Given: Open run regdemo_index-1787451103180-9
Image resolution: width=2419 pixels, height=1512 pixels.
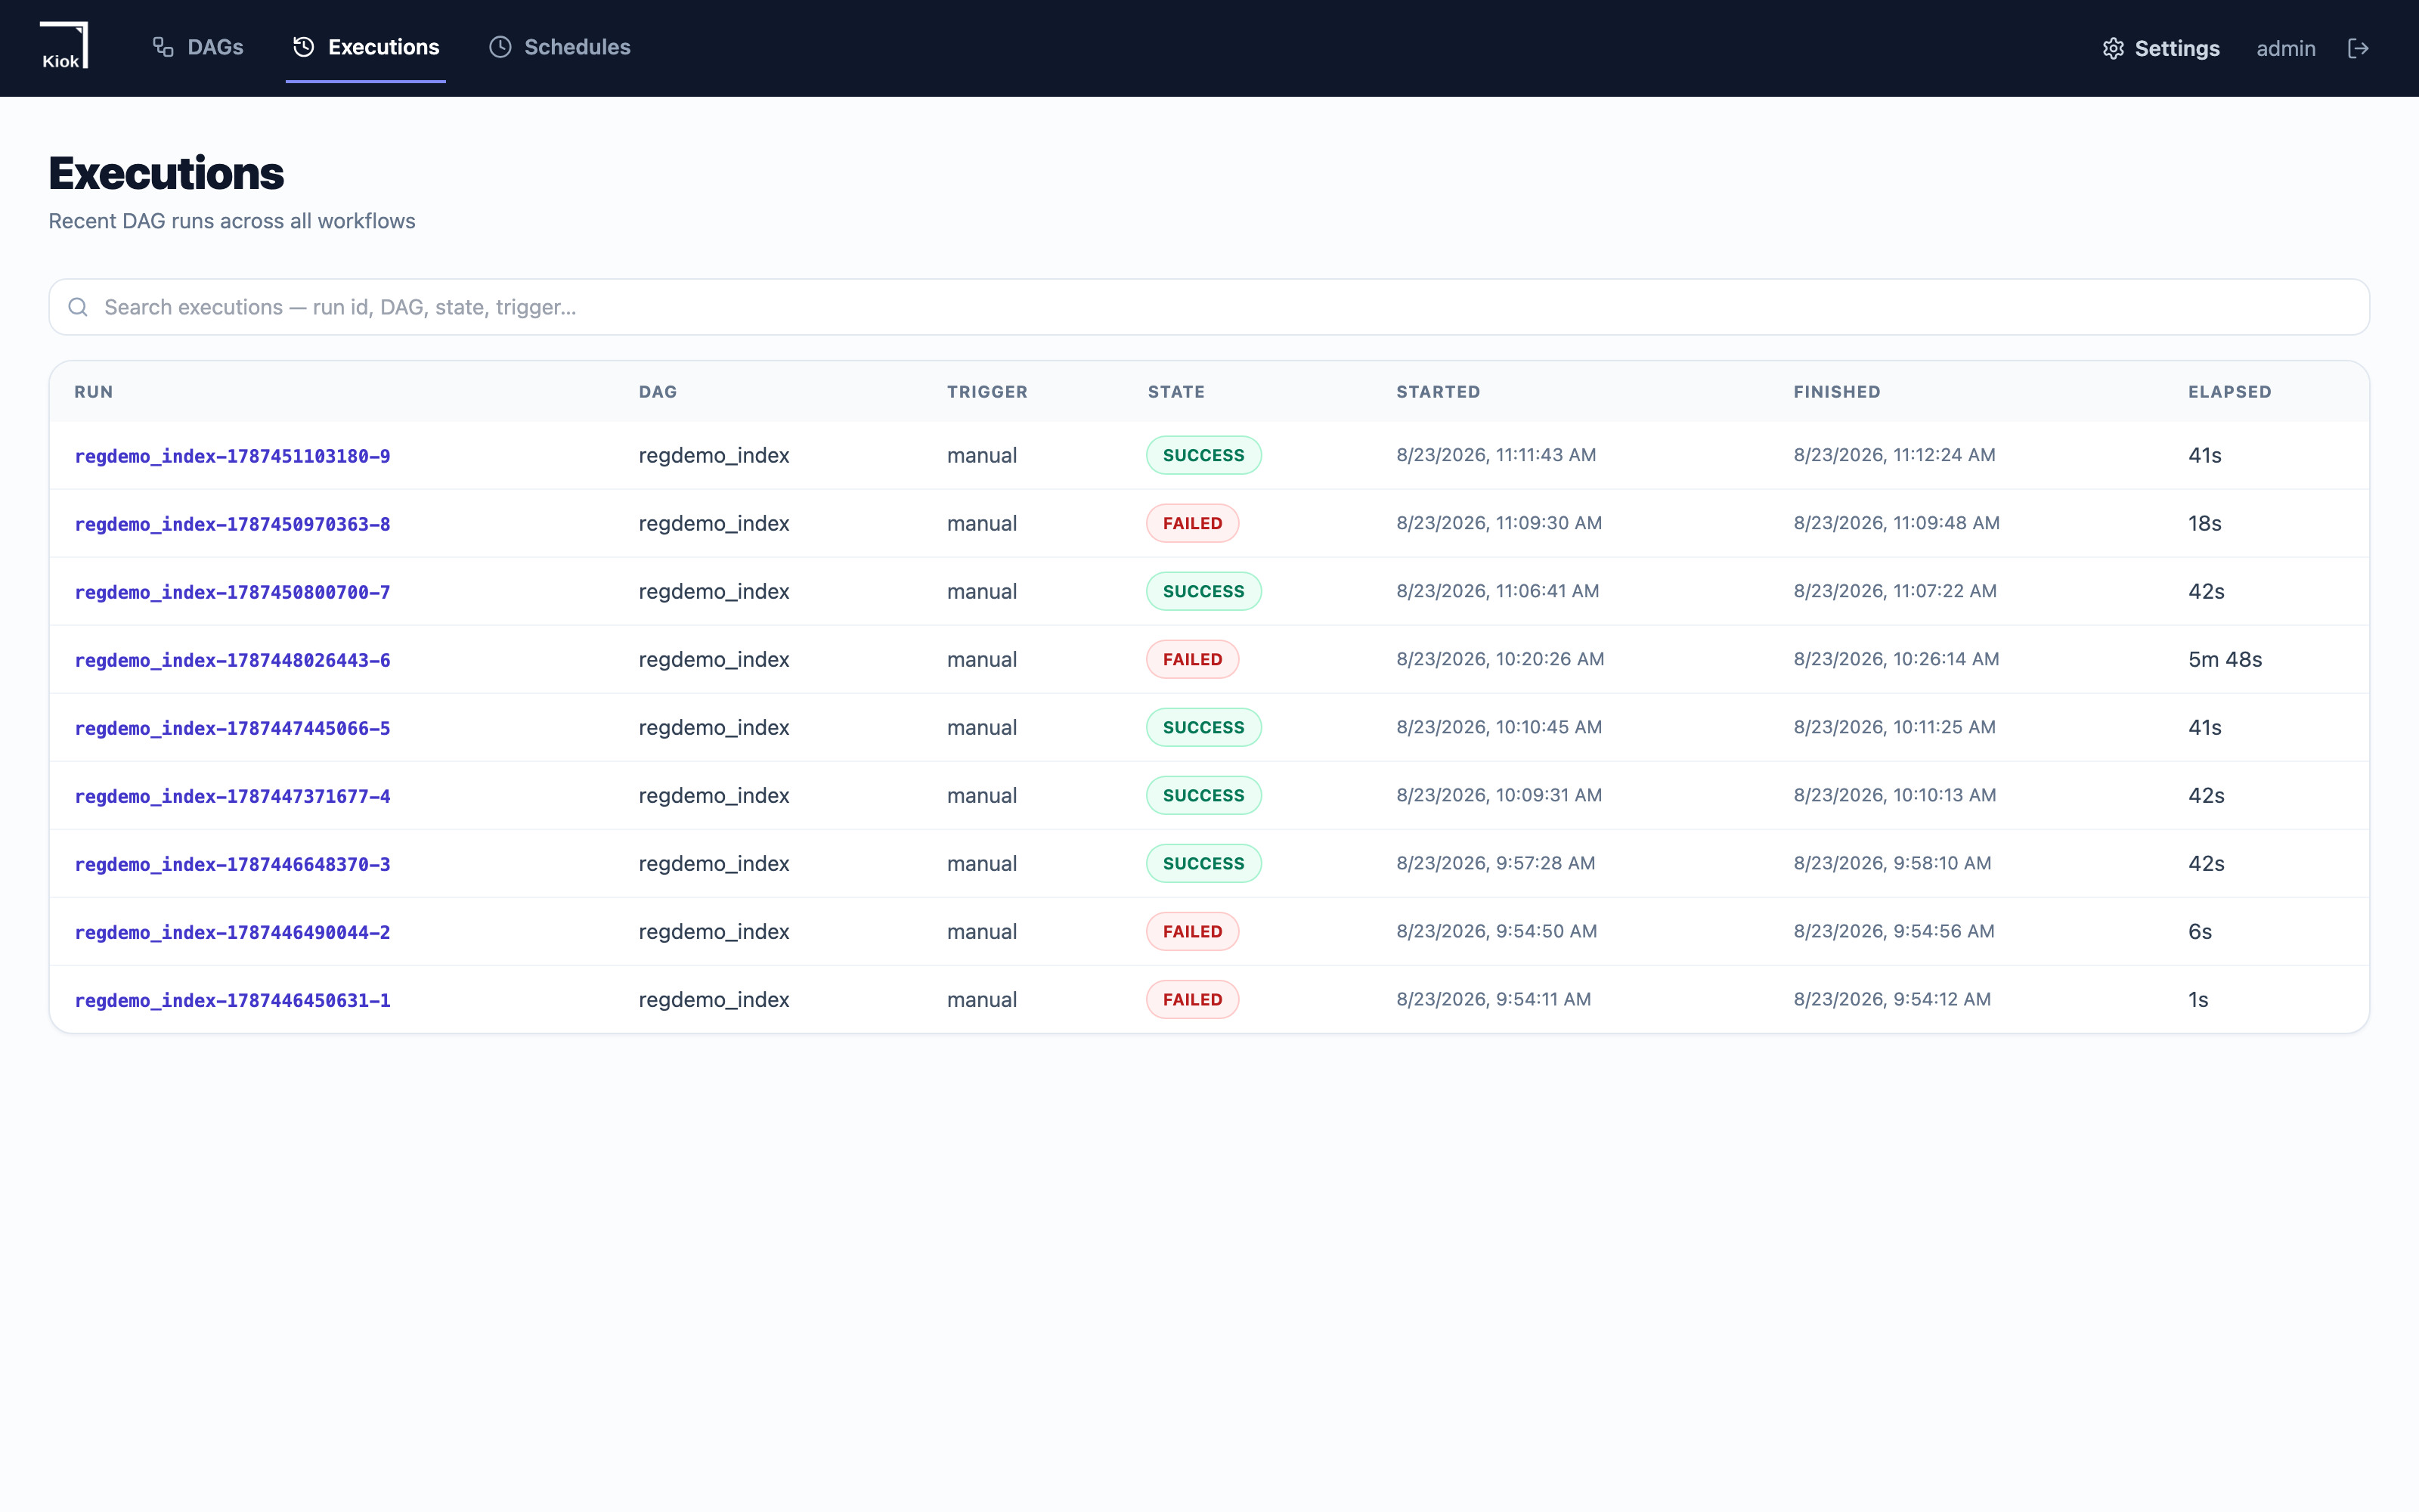Looking at the screenshot, I should pyautogui.click(x=232, y=456).
